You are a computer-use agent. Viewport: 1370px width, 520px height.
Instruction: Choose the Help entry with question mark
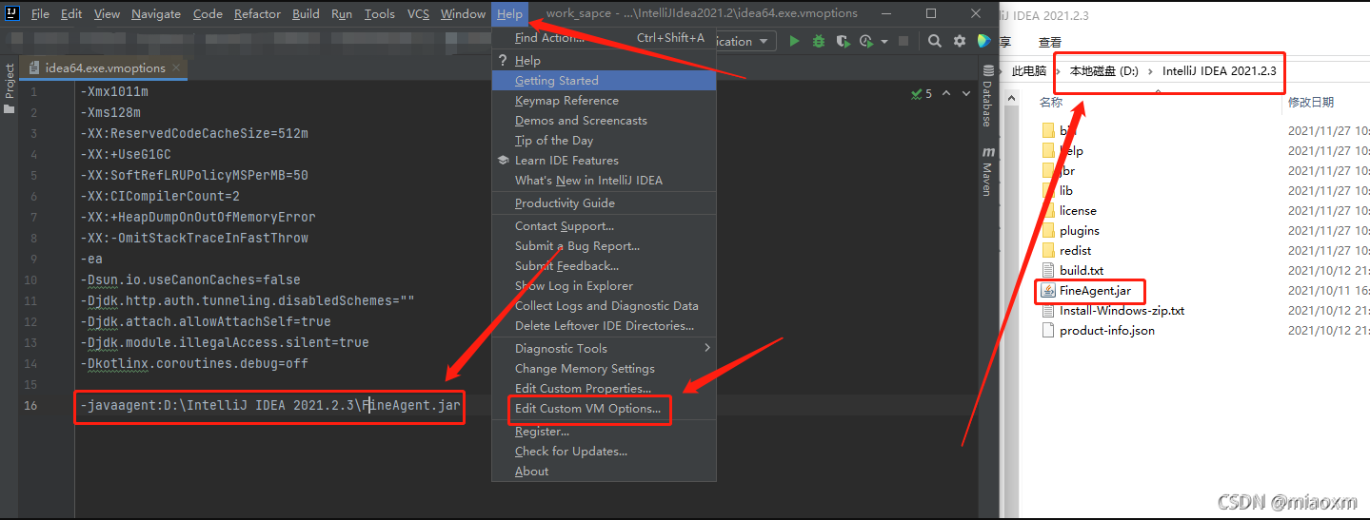[x=604, y=60]
